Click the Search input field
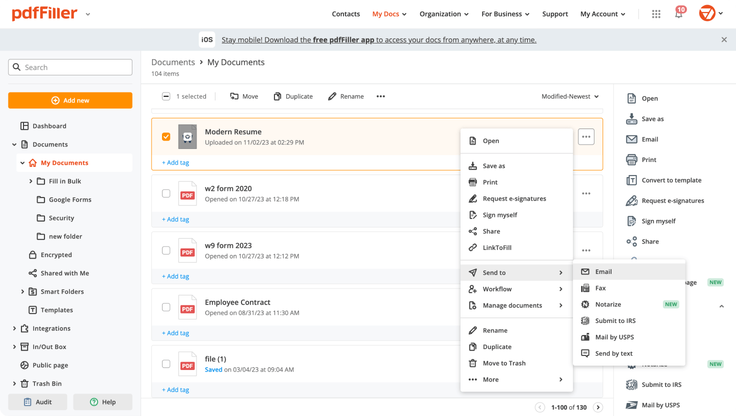 (70, 67)
